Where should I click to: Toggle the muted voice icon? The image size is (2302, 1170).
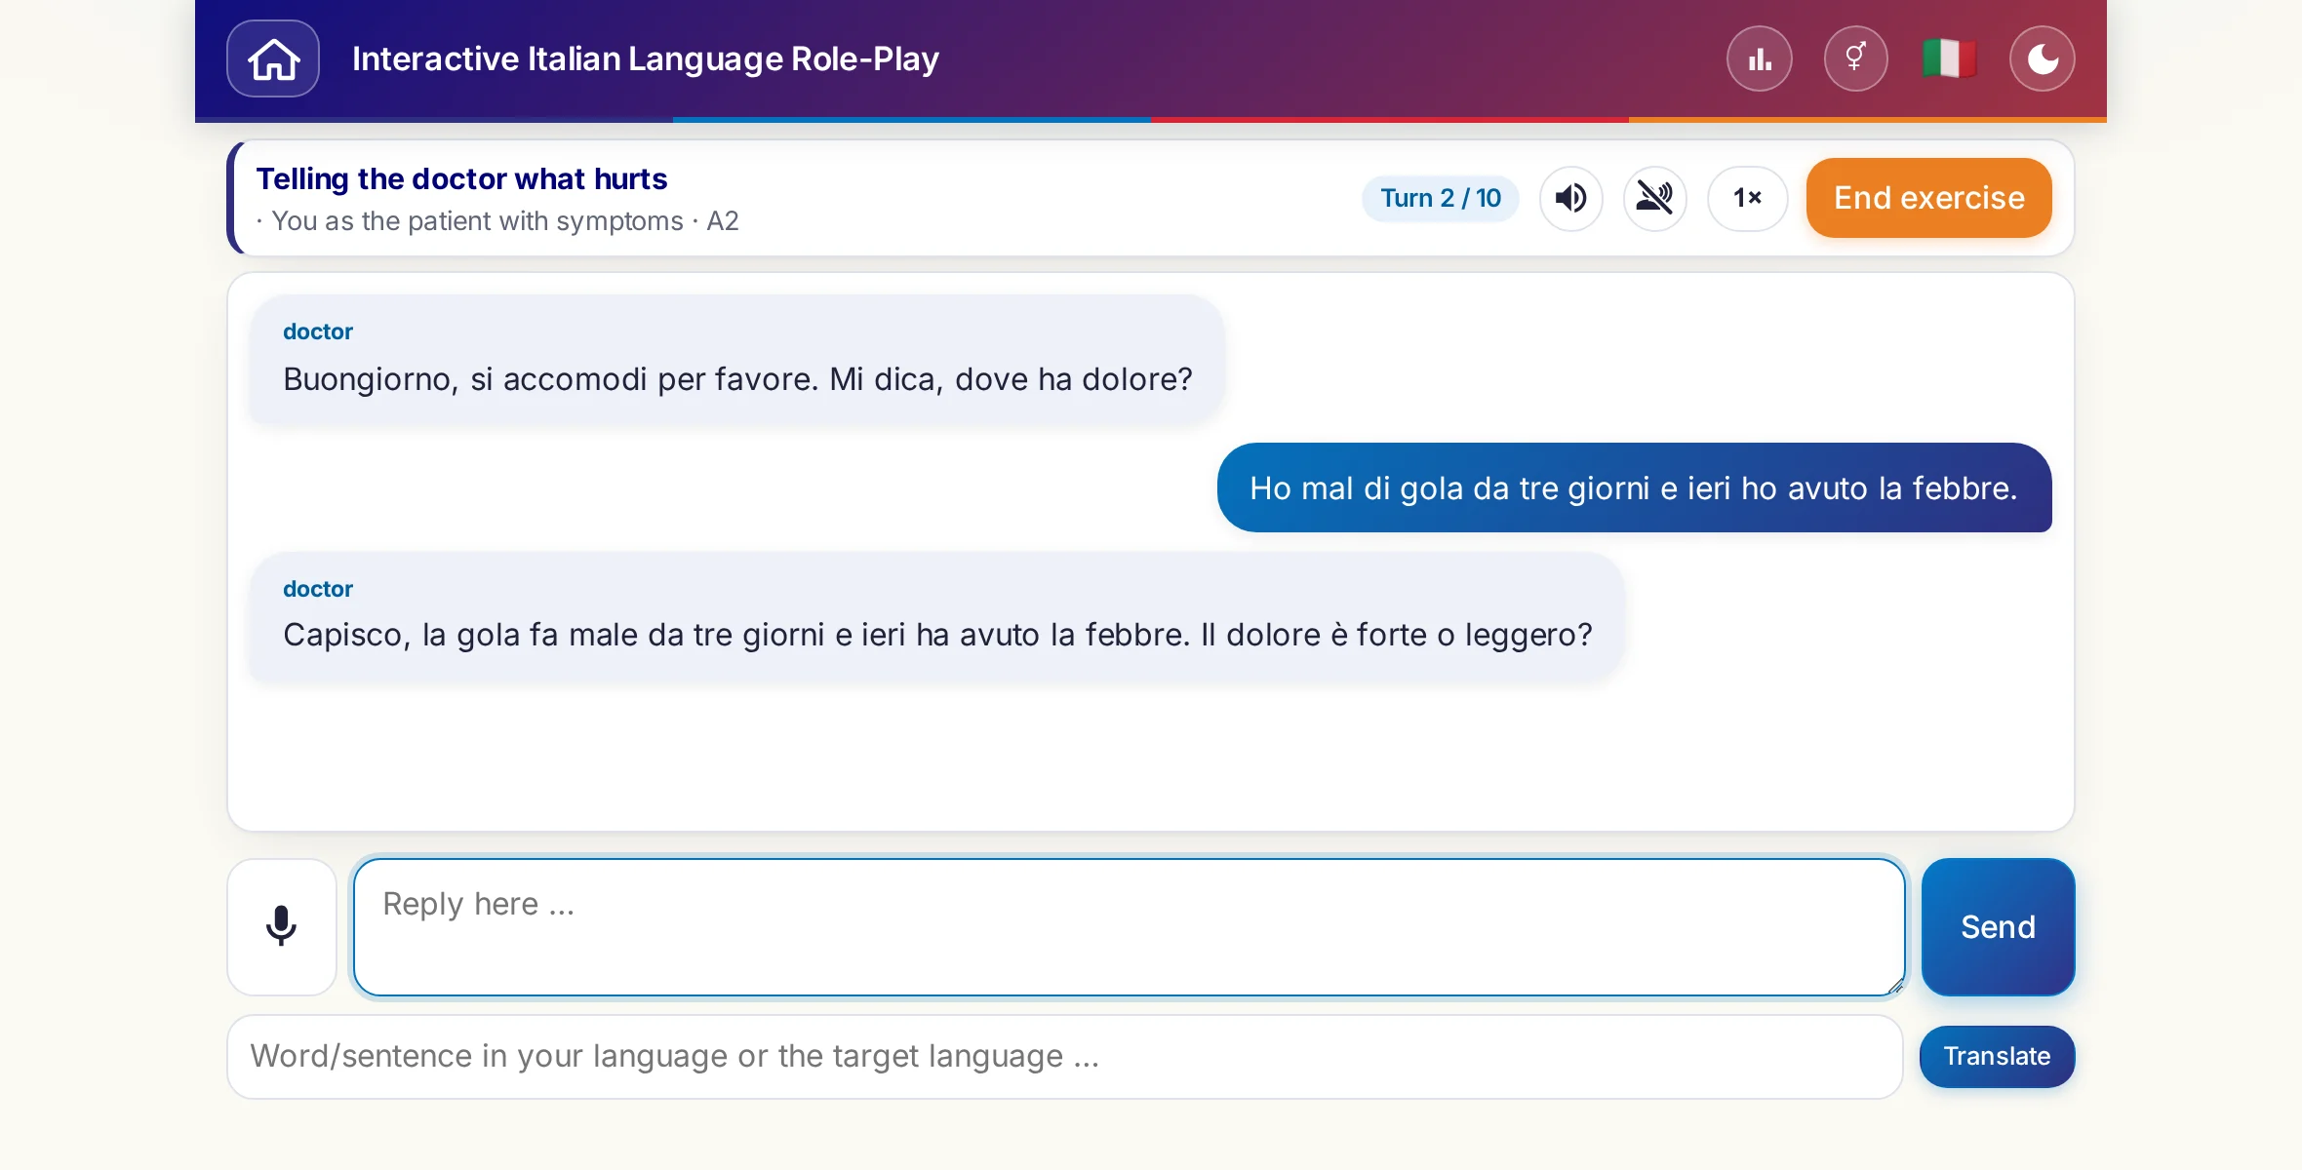tap(1654, 198)
